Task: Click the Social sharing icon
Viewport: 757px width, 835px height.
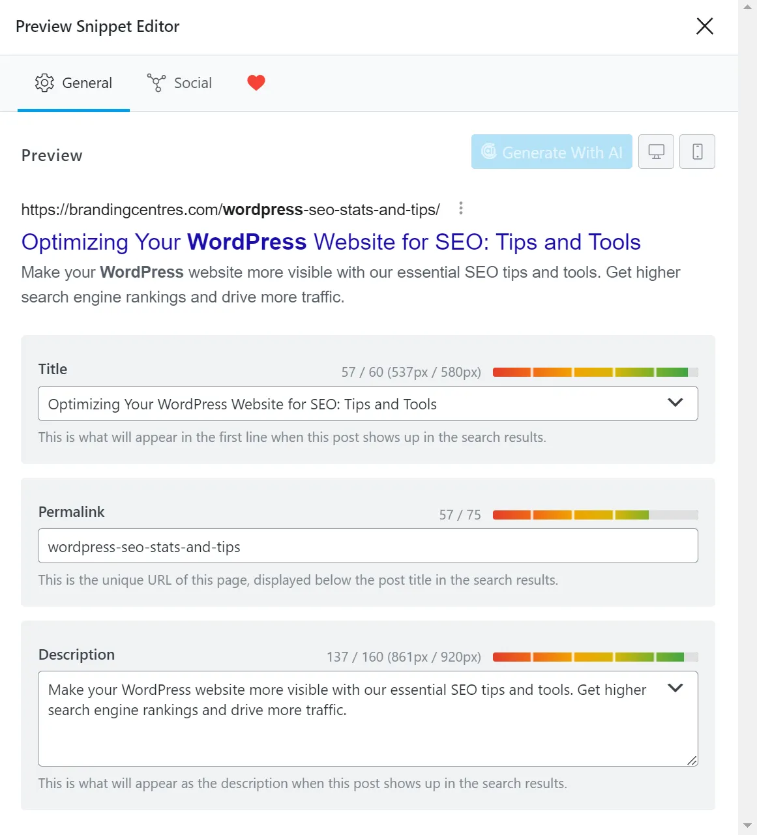Action: click(x=156, y=83)
